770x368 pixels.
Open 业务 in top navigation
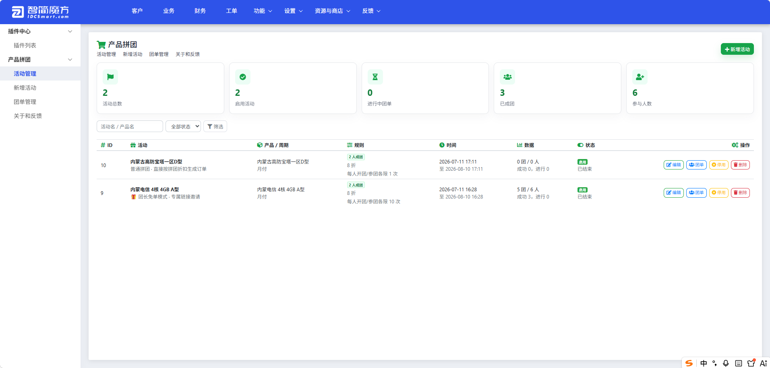(x=169, y=11)
